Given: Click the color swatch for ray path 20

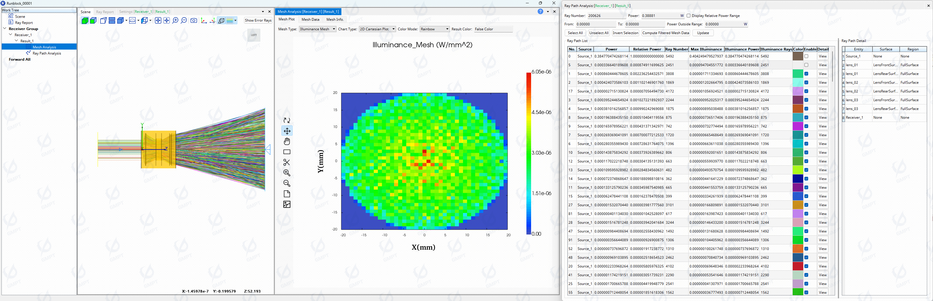Looking at the screenshot, I should (798, 266).
